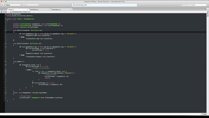Viewport: 209px width, 118px height.
Task: Click the 'using UnityEngine;' line
Action: tap(14, 14)
